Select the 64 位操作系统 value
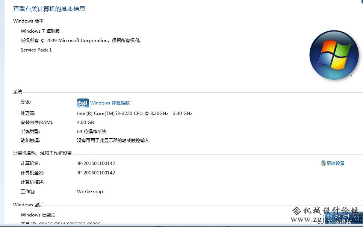363x227 pixels. 92,131
